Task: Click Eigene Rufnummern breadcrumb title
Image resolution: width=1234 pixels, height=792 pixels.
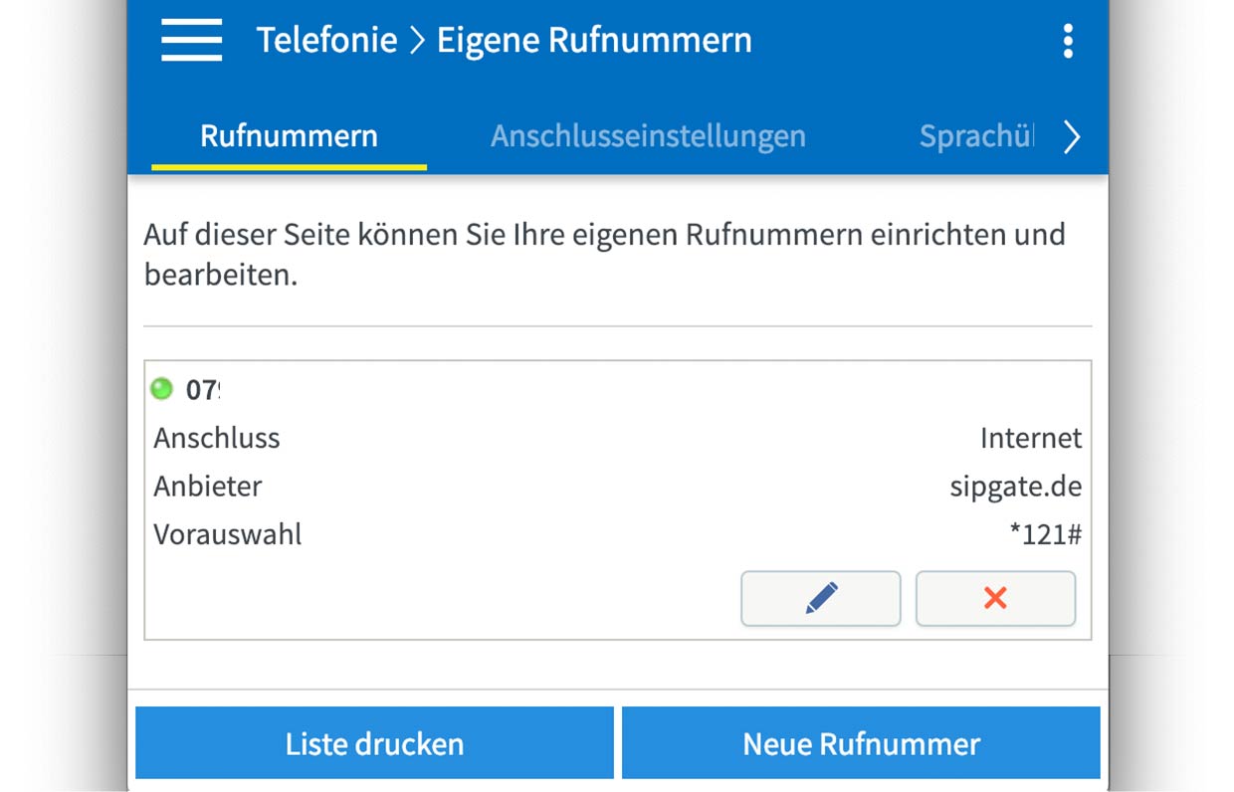Action: coord(594,41)
